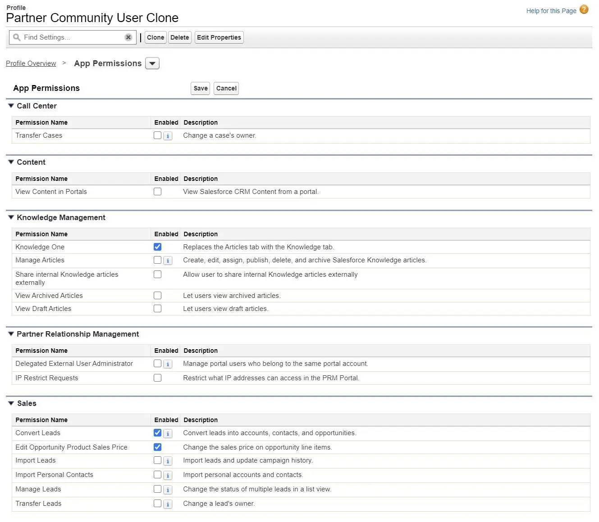Screen dimensions: 599x522
Task: Check the Transfer Leads checkbox
Action: click(x=157, y=503)
